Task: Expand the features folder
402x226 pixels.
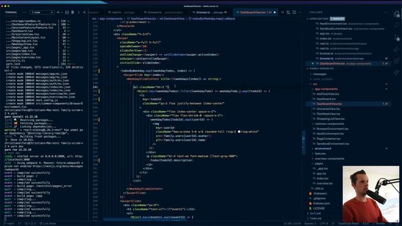Action: pyautogui.click(x=319, y=154)
